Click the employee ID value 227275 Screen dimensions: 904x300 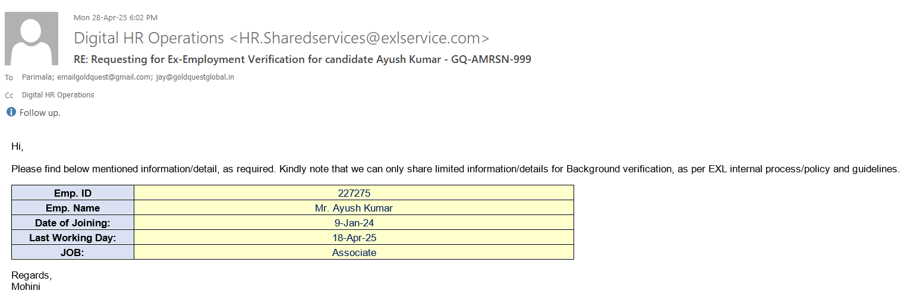[x=354, y=193]
